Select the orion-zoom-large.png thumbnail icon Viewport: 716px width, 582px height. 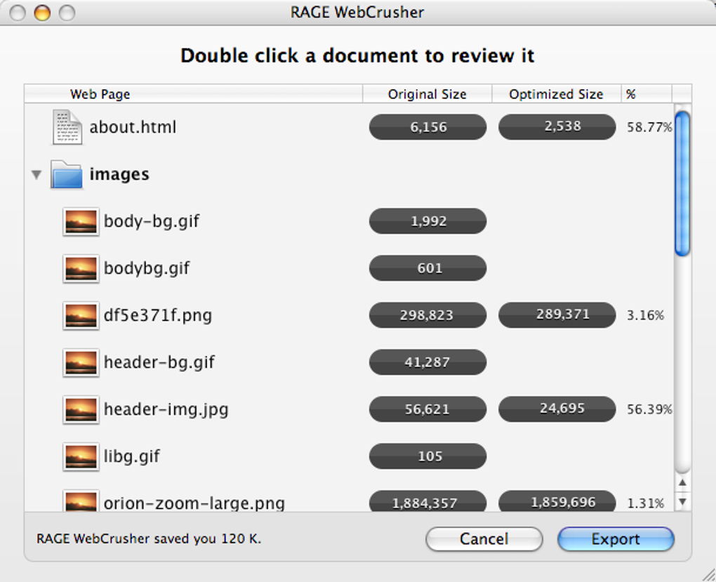[81, 501]
